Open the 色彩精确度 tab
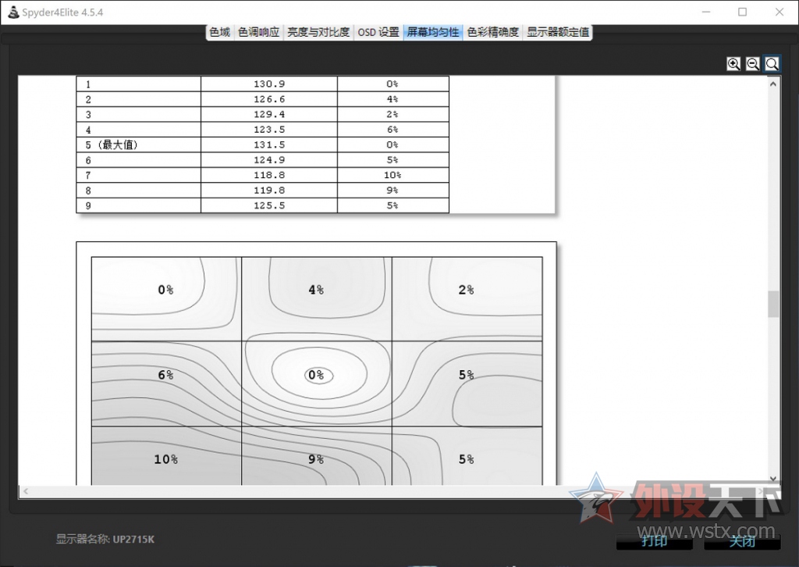This screenshot has height=567, width=799. [x=493, y=32]
